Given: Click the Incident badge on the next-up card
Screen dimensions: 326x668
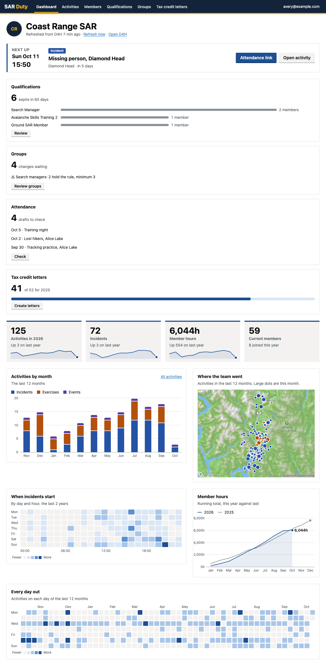Looking at the screenshot, I should point(57,51).
